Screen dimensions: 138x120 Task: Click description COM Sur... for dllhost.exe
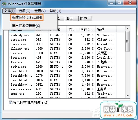105,48
